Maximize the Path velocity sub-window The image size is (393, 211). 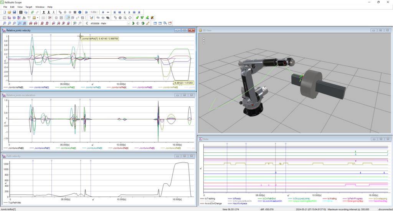[185, 156]
